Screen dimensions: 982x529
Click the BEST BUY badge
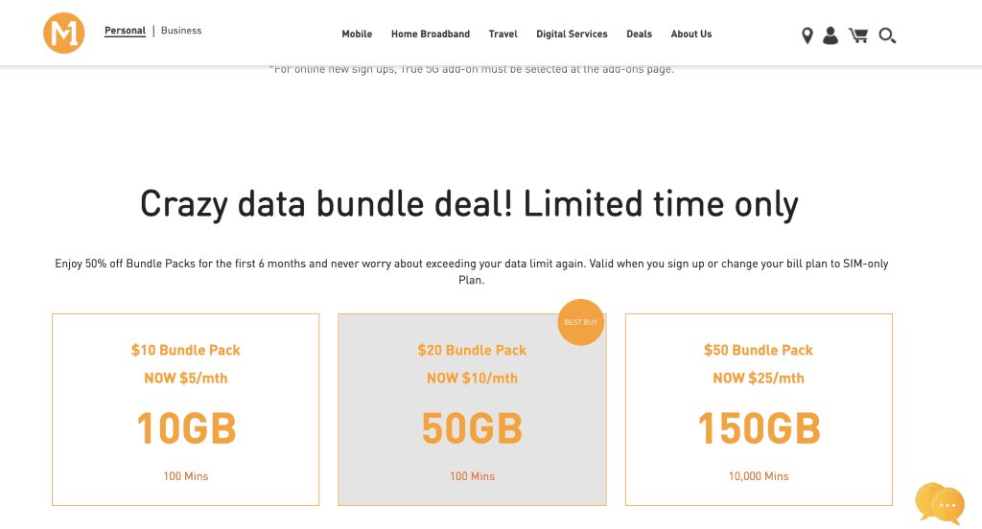580,322
